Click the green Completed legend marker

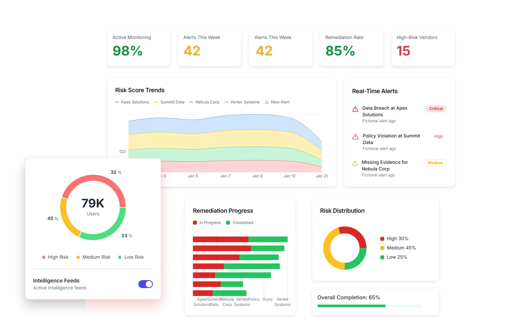[x=228, y=223]
